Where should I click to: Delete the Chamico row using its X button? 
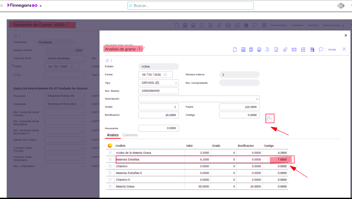pos(110,166)
